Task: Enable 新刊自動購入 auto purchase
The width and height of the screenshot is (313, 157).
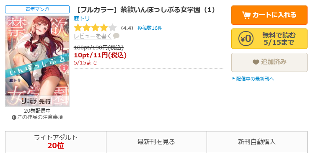Action: (x=257, y=142)
